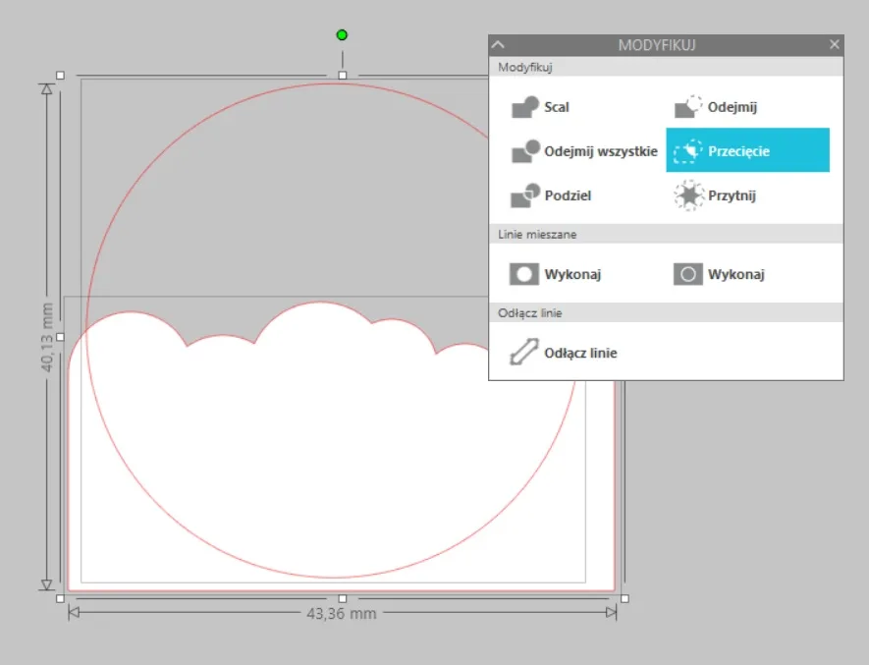Choose the Odejmij wszystkie icon
The height and width of the screenshot is (665, 869).
524,151
